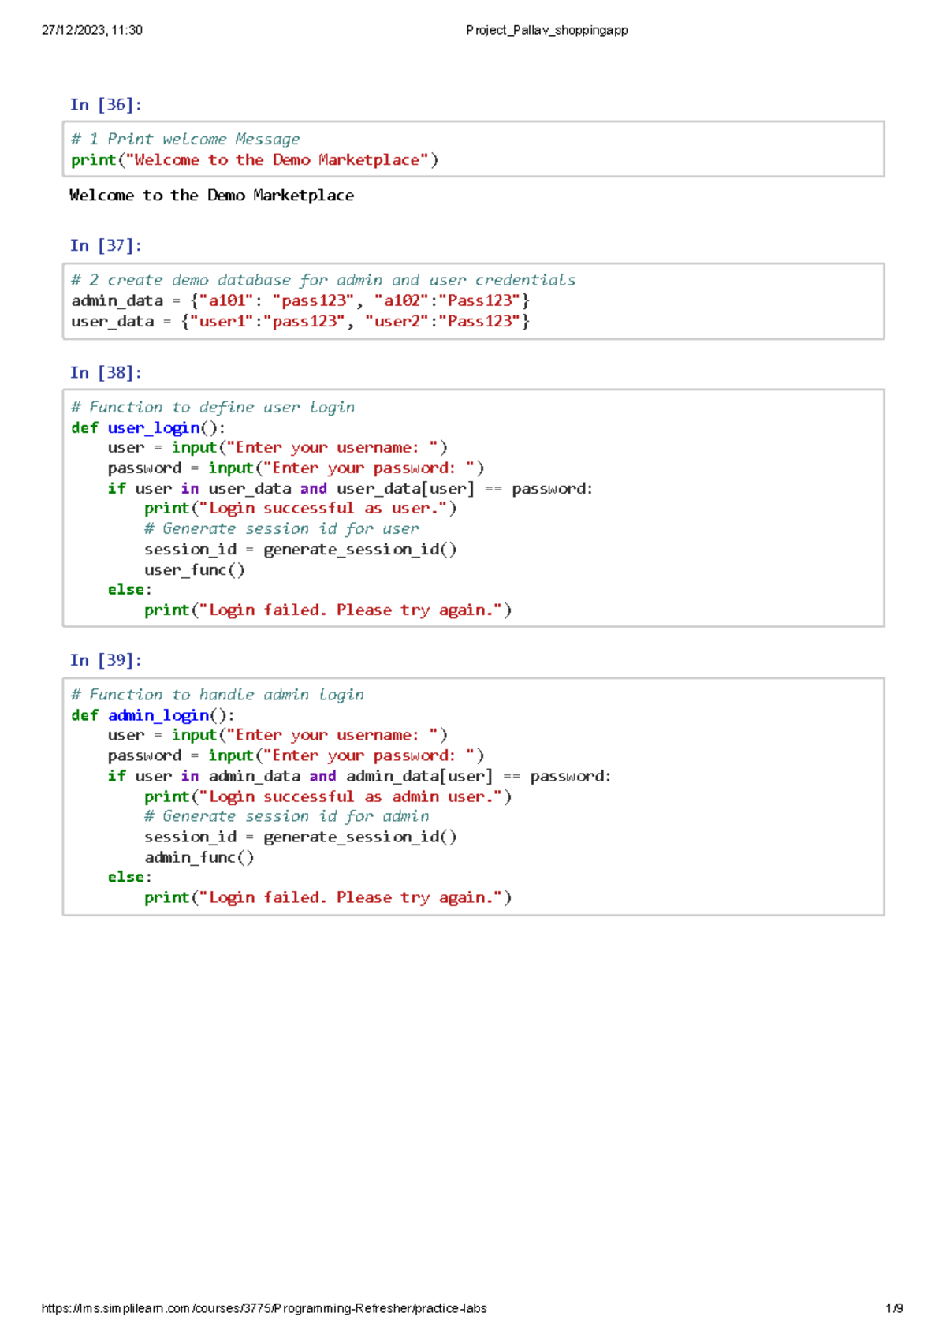Screen dimensions: 946x1339
Task: Select the '# Generate session id for user' comment
Action: pos(281,529)
